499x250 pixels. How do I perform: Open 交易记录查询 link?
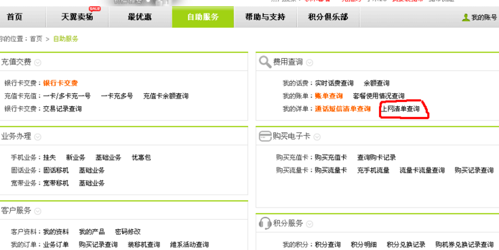(x=62, y=109)
